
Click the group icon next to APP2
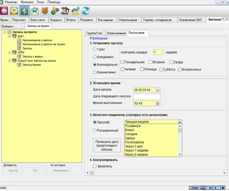[14, 52]
